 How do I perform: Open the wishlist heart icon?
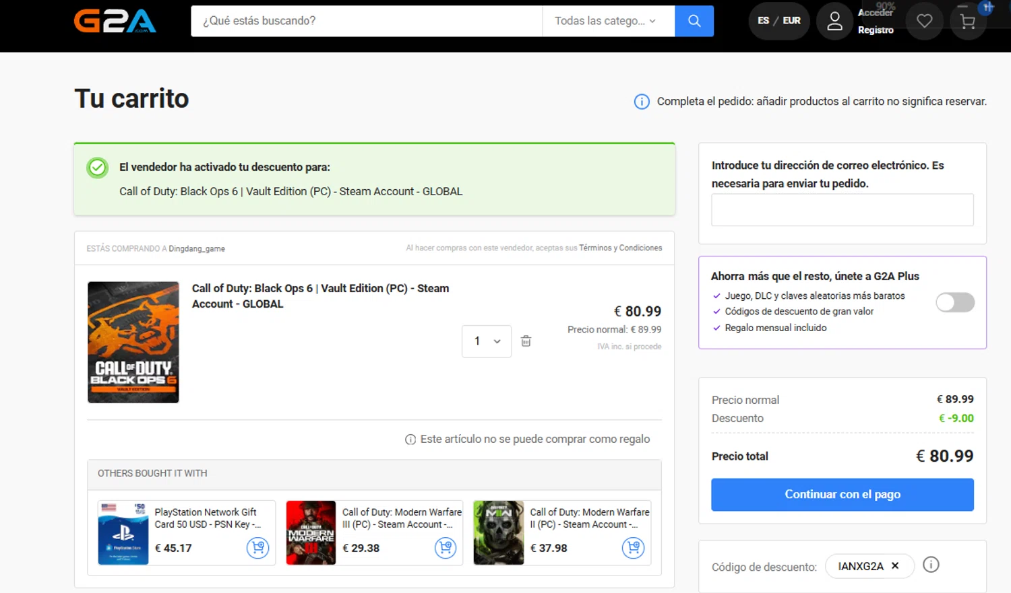(x=924, y=21)
